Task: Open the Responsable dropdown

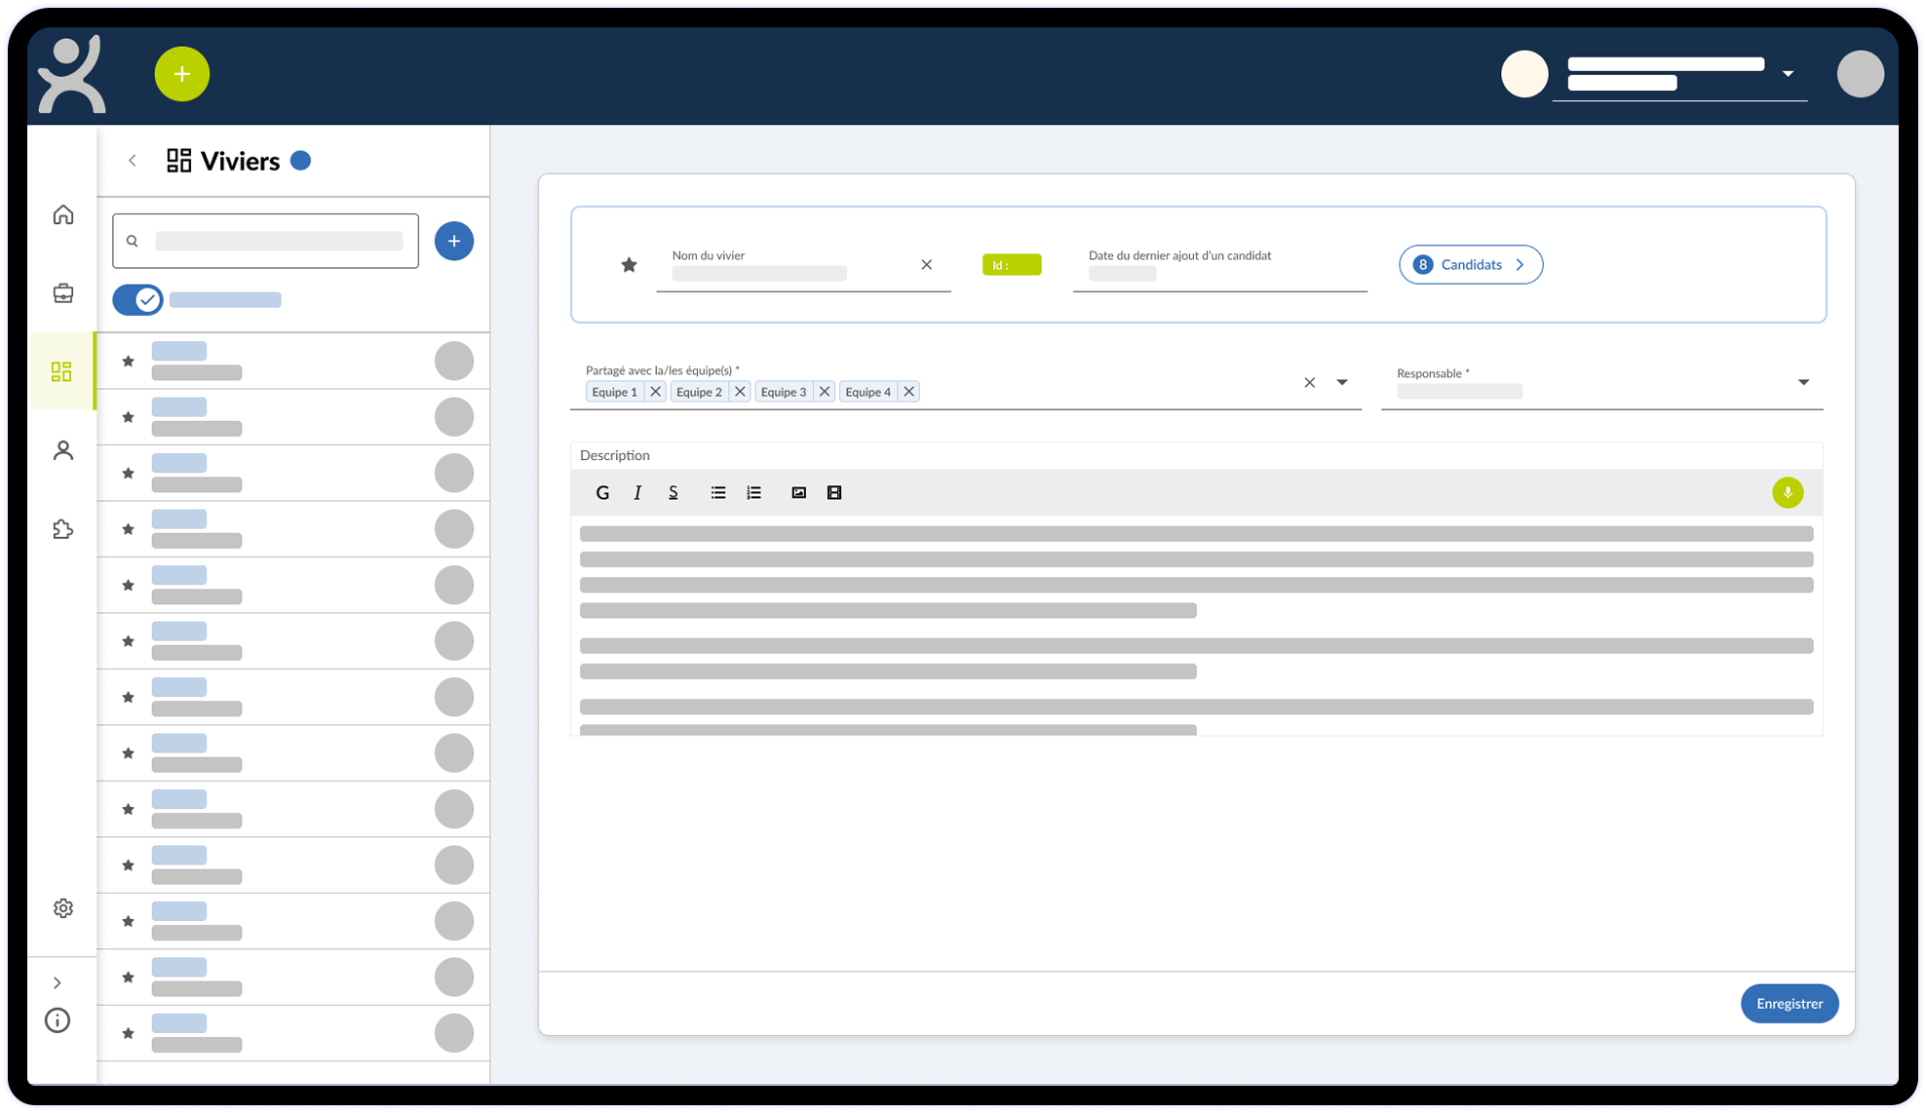Action: 1802,383
